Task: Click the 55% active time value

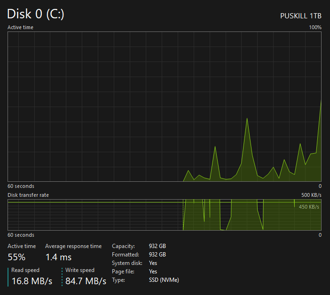Action: click(16, 257)
